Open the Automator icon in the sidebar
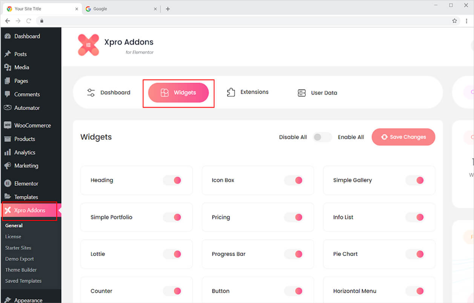Screen dimensions: 474x303 tap(8, 108)
